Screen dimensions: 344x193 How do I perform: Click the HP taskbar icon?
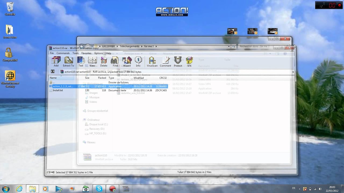click(86, 189)
